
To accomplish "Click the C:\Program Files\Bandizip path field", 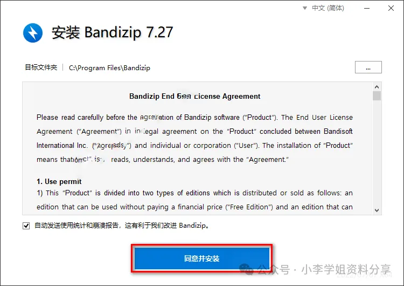I will click(x=109, y=68).
